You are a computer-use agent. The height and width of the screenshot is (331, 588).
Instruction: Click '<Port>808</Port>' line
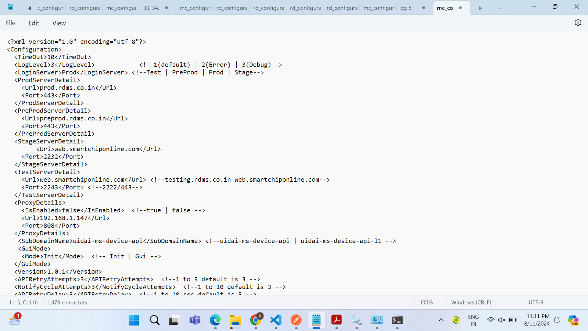(x=51, y=226)
